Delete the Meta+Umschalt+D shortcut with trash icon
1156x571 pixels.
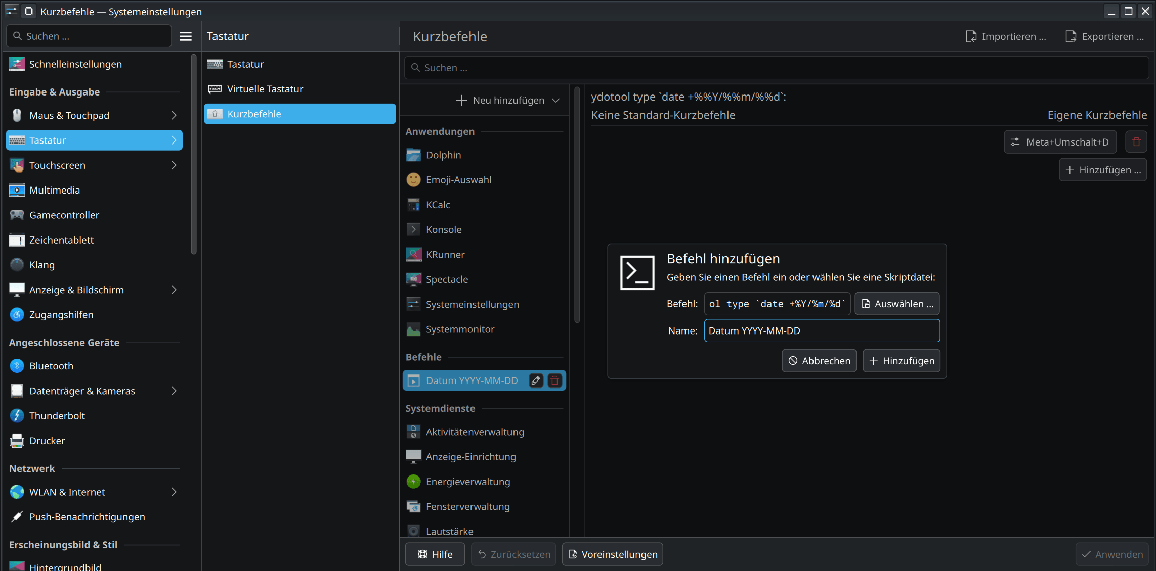(x=1136, y=142)
